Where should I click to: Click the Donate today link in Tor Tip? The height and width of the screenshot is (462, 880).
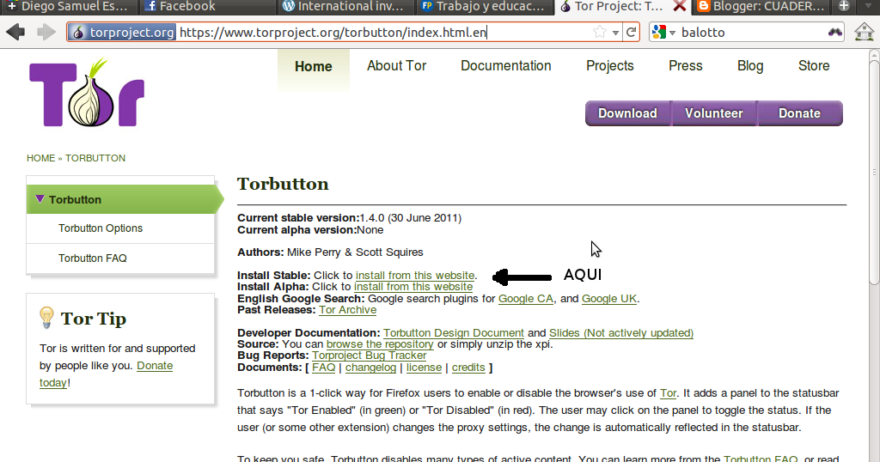pos(155,366)
